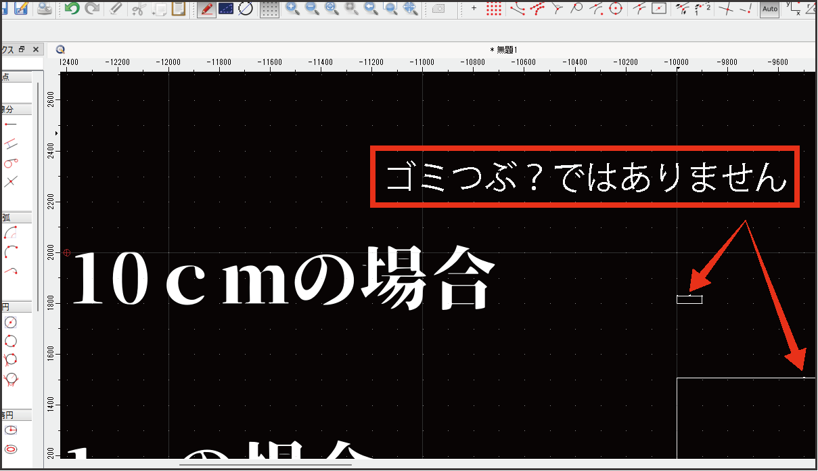The image size is (818, 471).
Task: Click relative zero y-x axis icon
Action: pyautogui.click(x=794, y=9)
